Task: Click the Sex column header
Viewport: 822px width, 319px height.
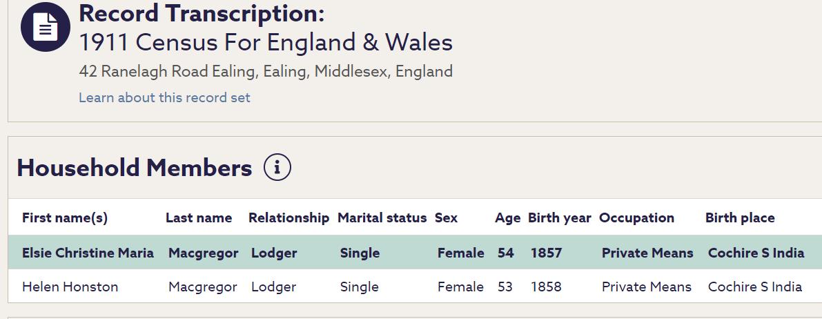Action: pyautogui.click(x=446, y=218)
